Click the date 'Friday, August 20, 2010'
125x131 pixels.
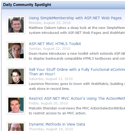coord(48,103)
